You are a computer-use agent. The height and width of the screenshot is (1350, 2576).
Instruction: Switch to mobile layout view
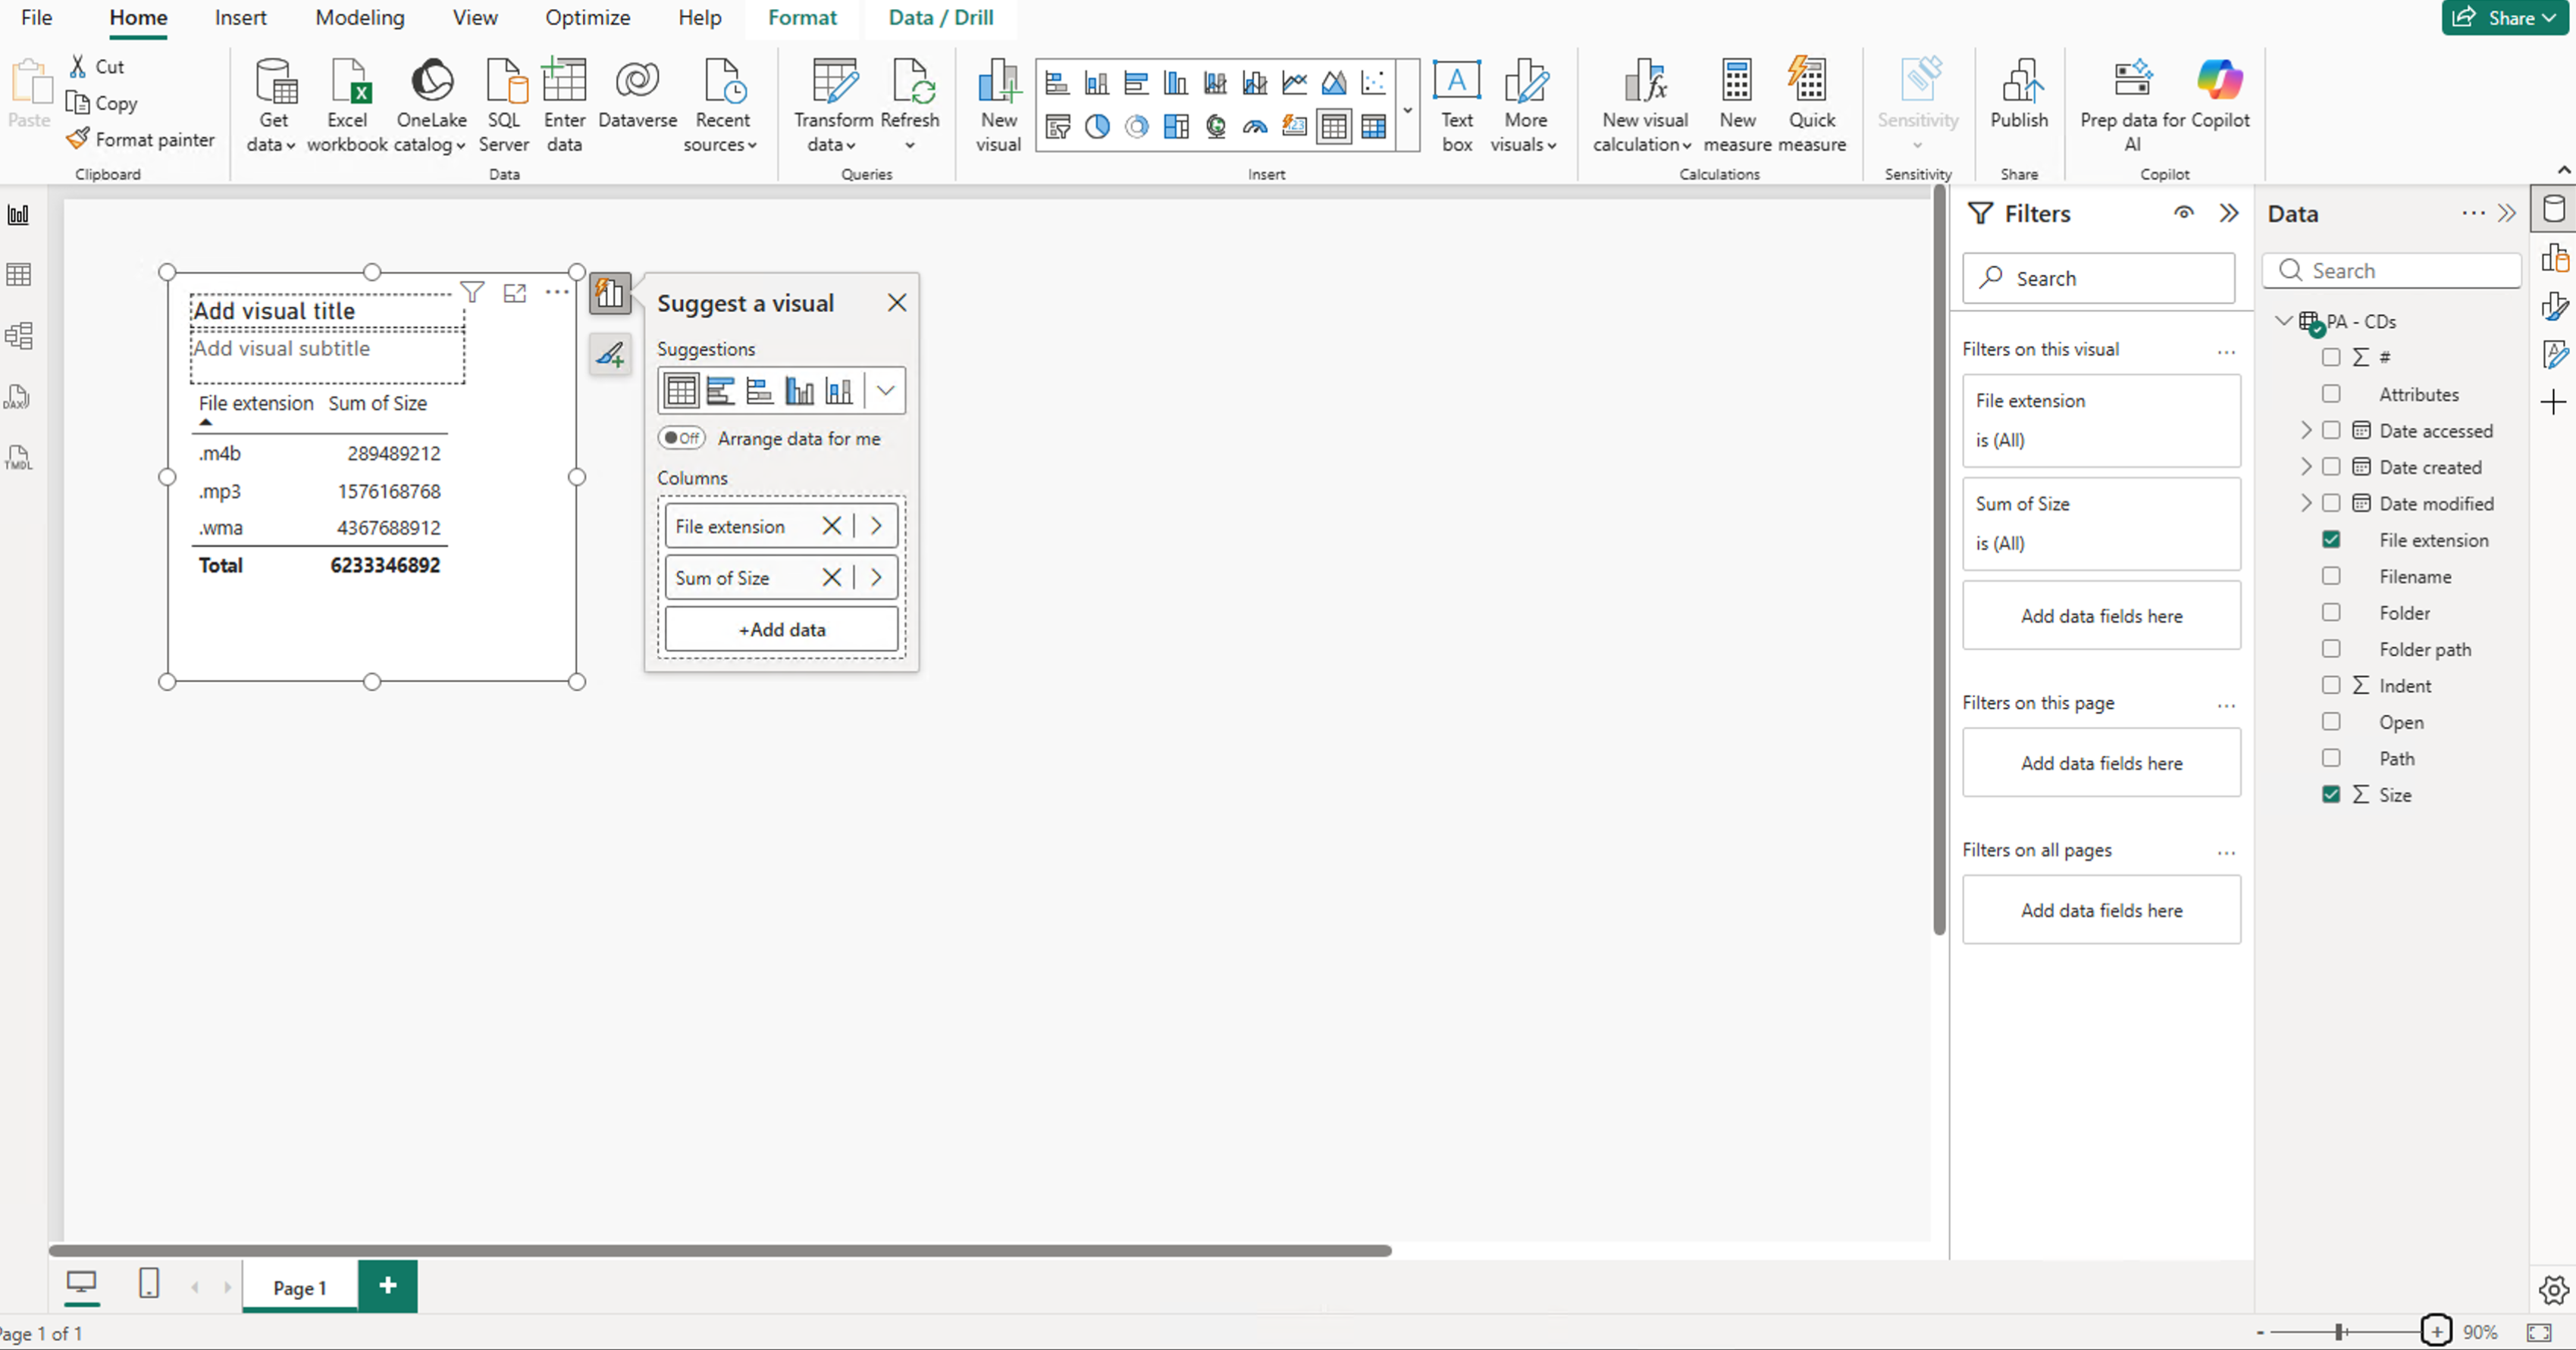[149, 1283]
